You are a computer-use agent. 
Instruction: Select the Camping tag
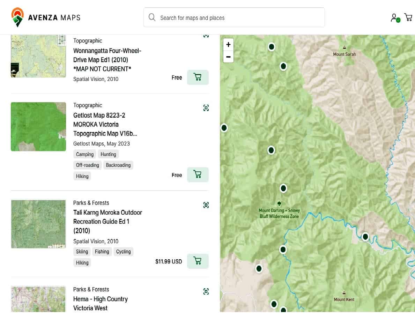point(85,154)
